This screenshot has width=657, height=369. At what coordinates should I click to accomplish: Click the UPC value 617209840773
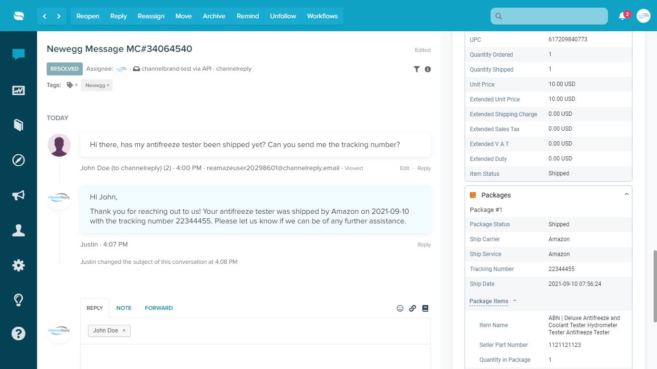tap(568, 39)
